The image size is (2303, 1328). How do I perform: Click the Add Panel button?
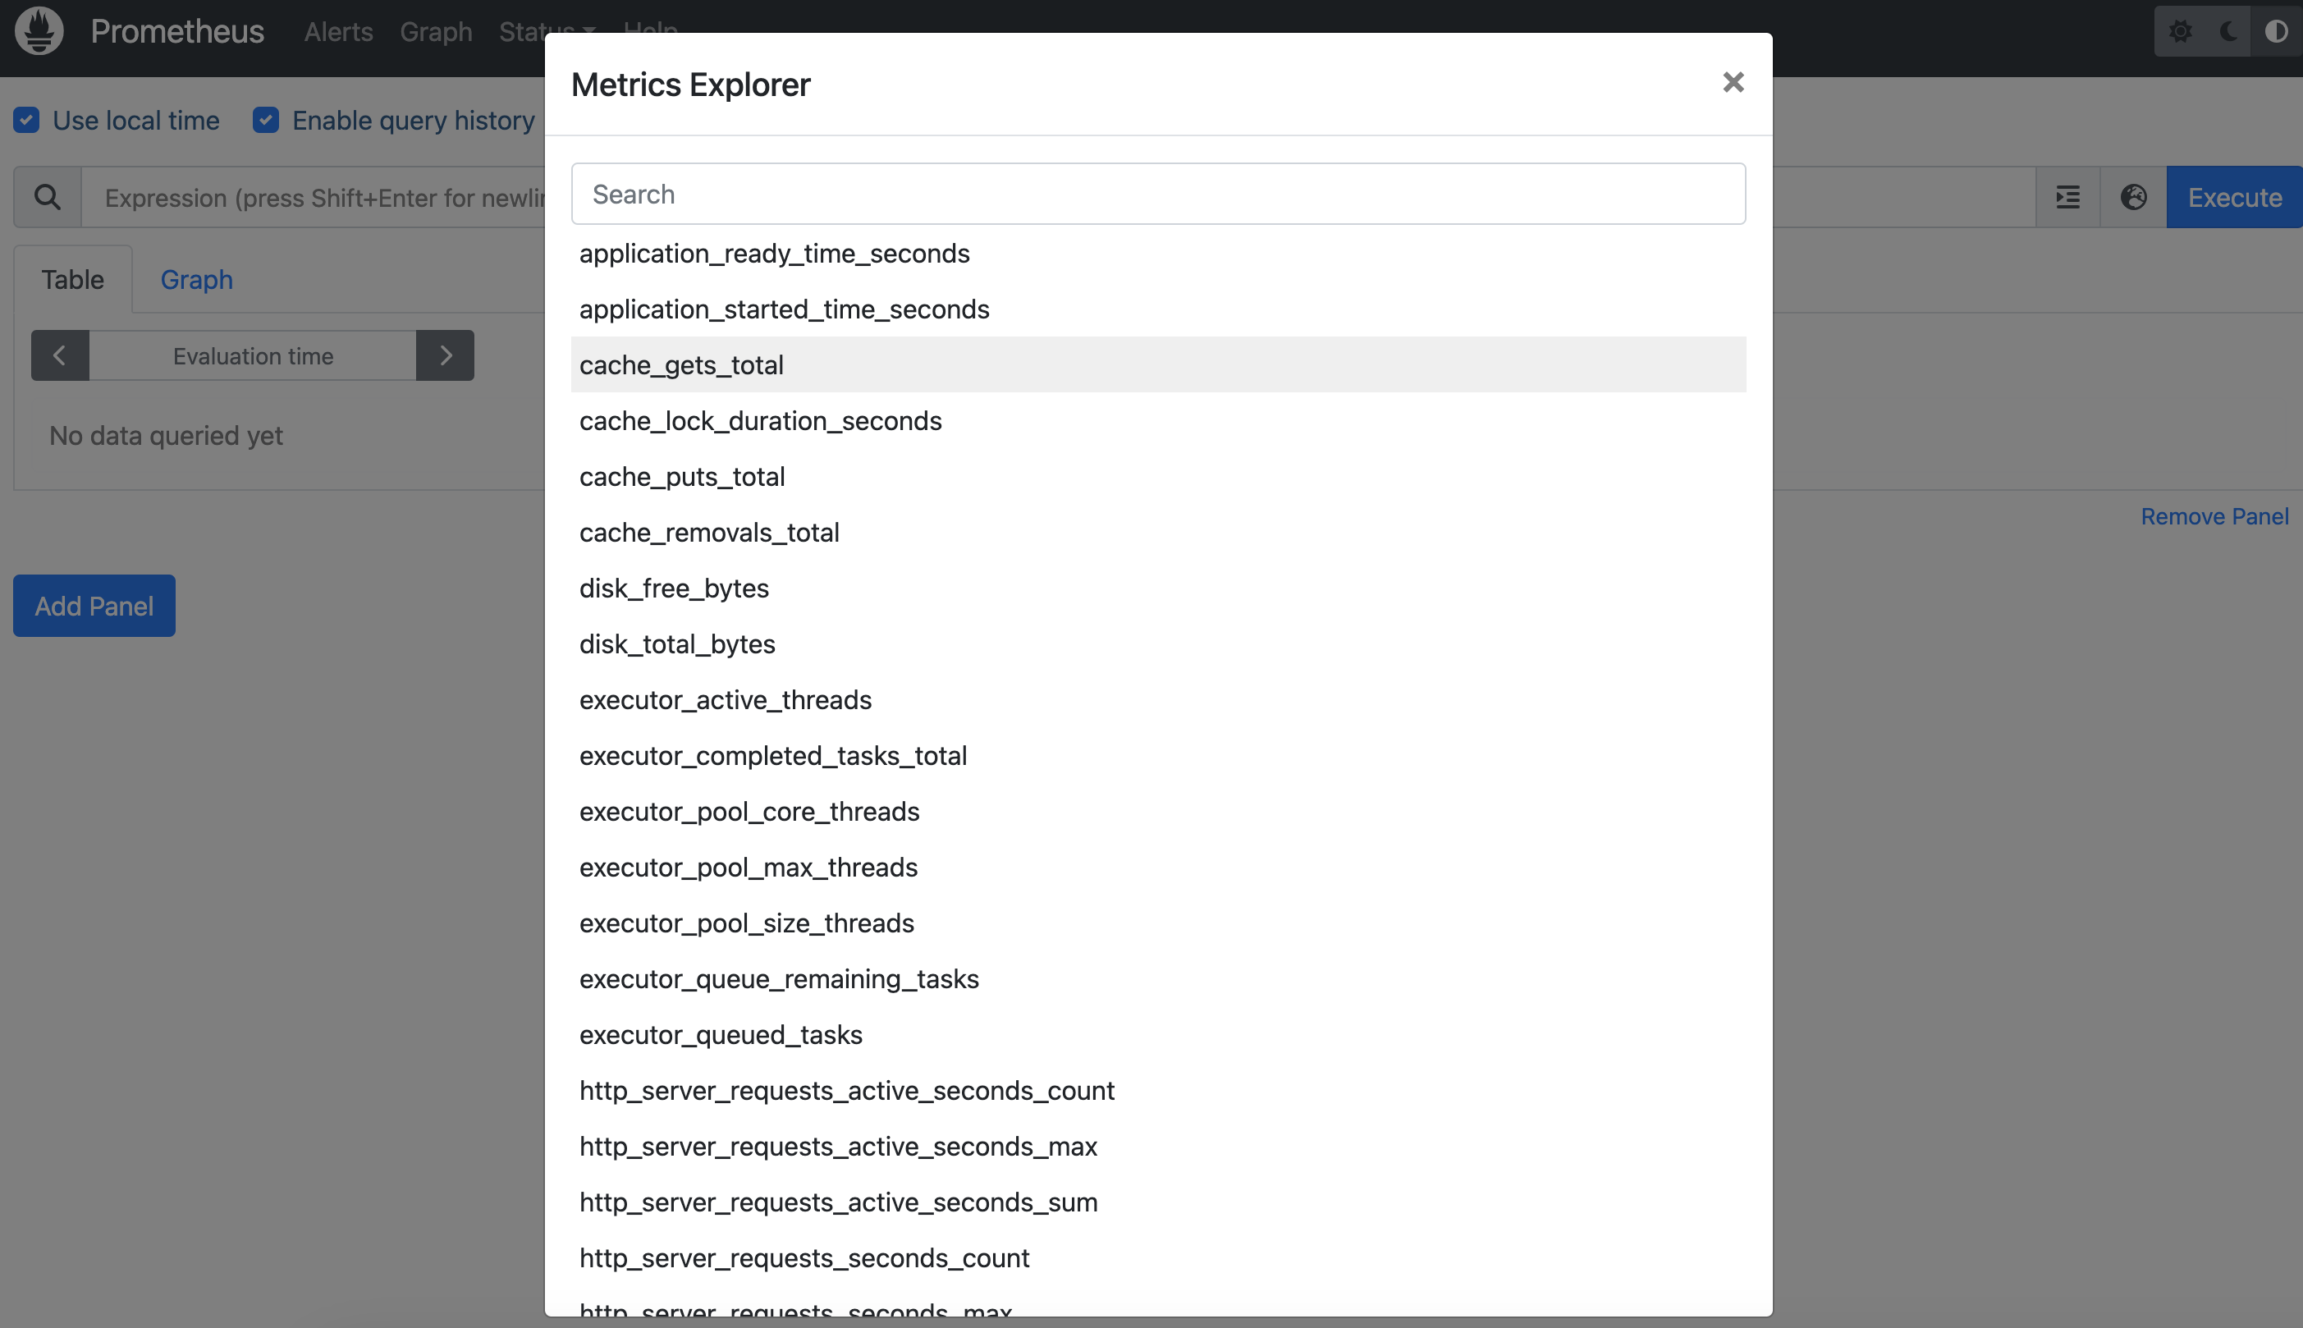[x=94, y=606]
